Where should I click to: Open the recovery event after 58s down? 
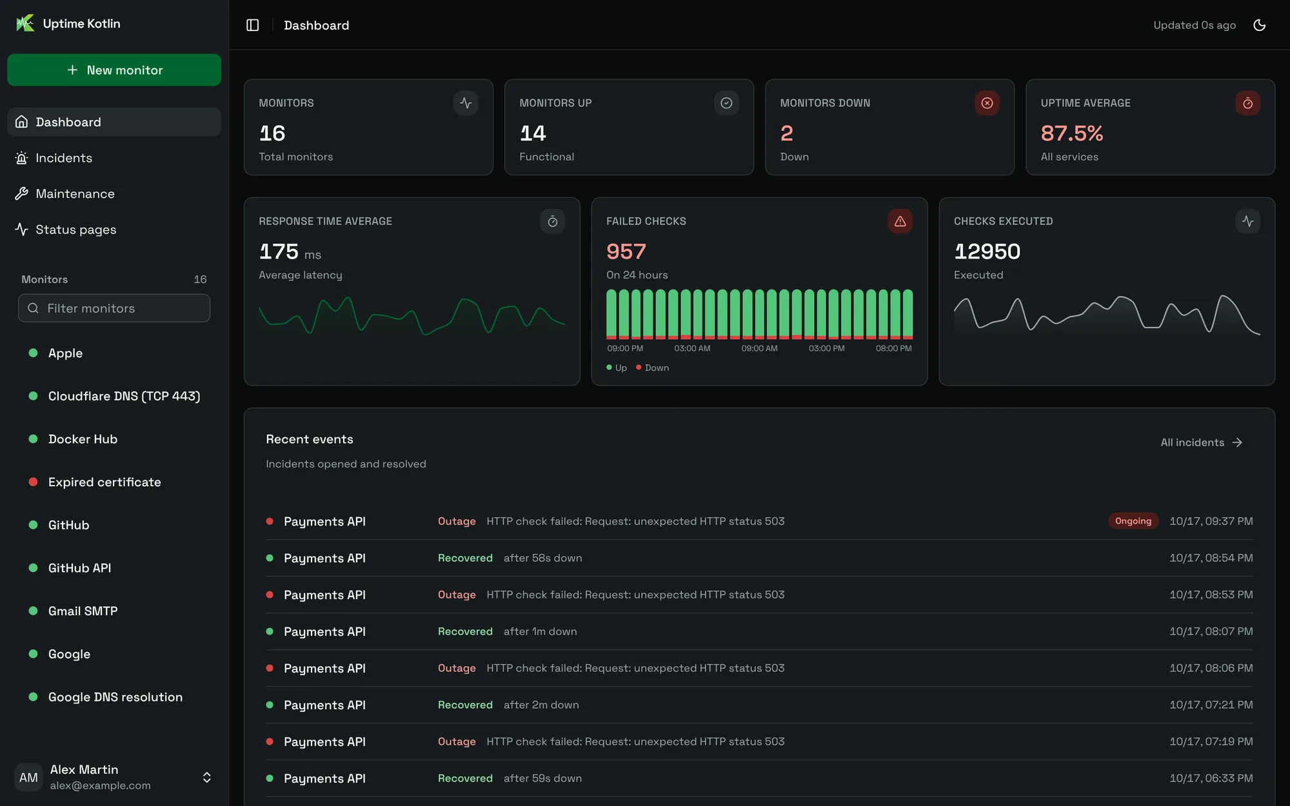coord(759,558)
